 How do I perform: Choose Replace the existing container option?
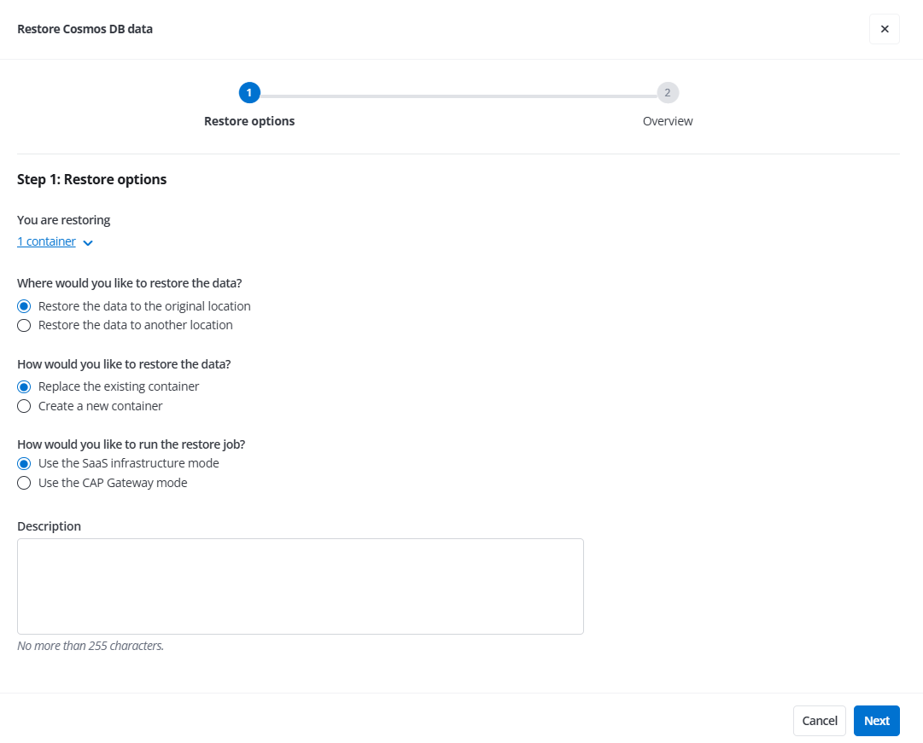(23, 386)
